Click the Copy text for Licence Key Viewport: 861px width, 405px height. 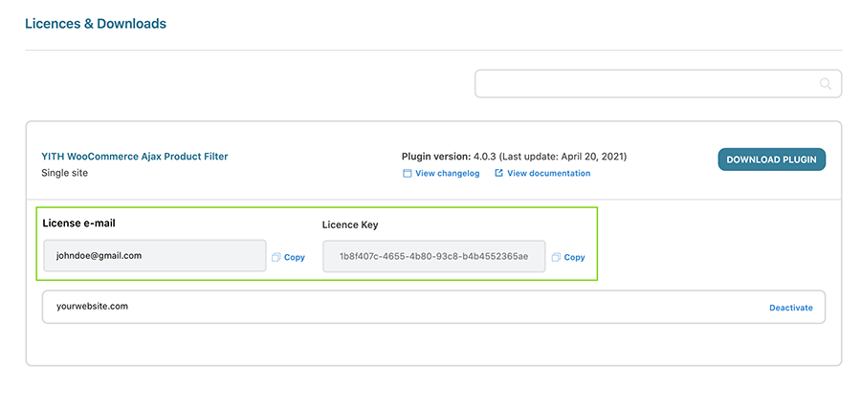(x=574, y=258)
